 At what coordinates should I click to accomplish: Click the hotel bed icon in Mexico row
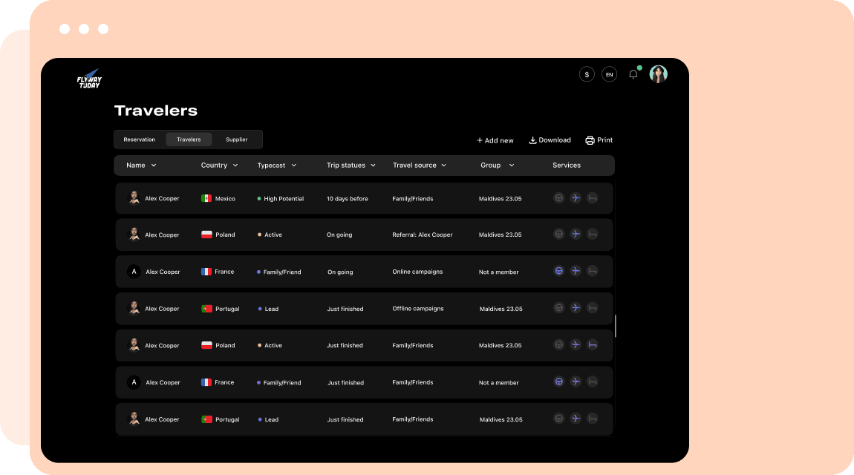(593, 198)
